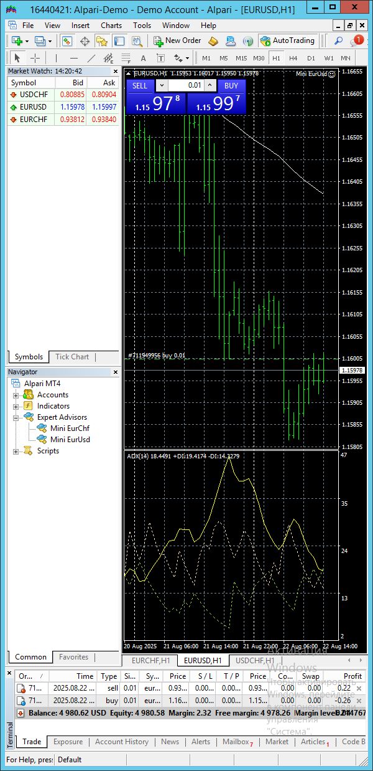
Task: Collapse one-click trading panel arrow
Action: [129, 73]
